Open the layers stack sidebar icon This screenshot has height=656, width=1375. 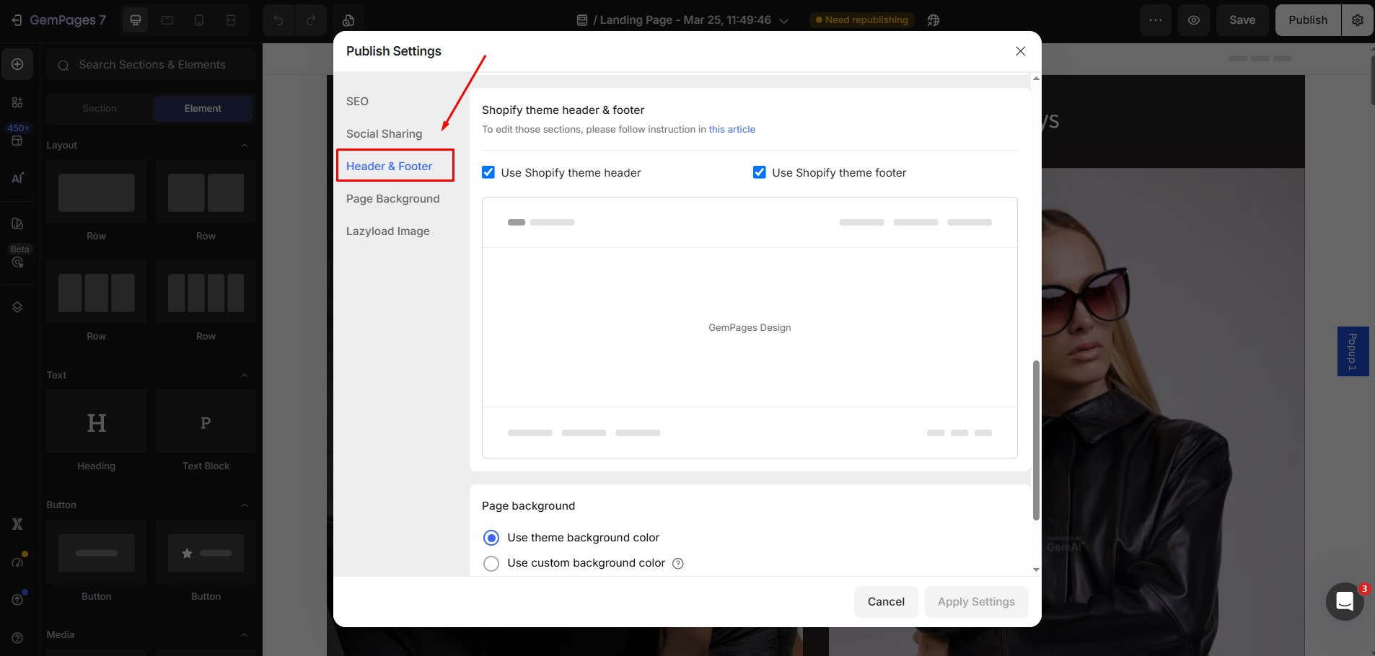[17, 307]
